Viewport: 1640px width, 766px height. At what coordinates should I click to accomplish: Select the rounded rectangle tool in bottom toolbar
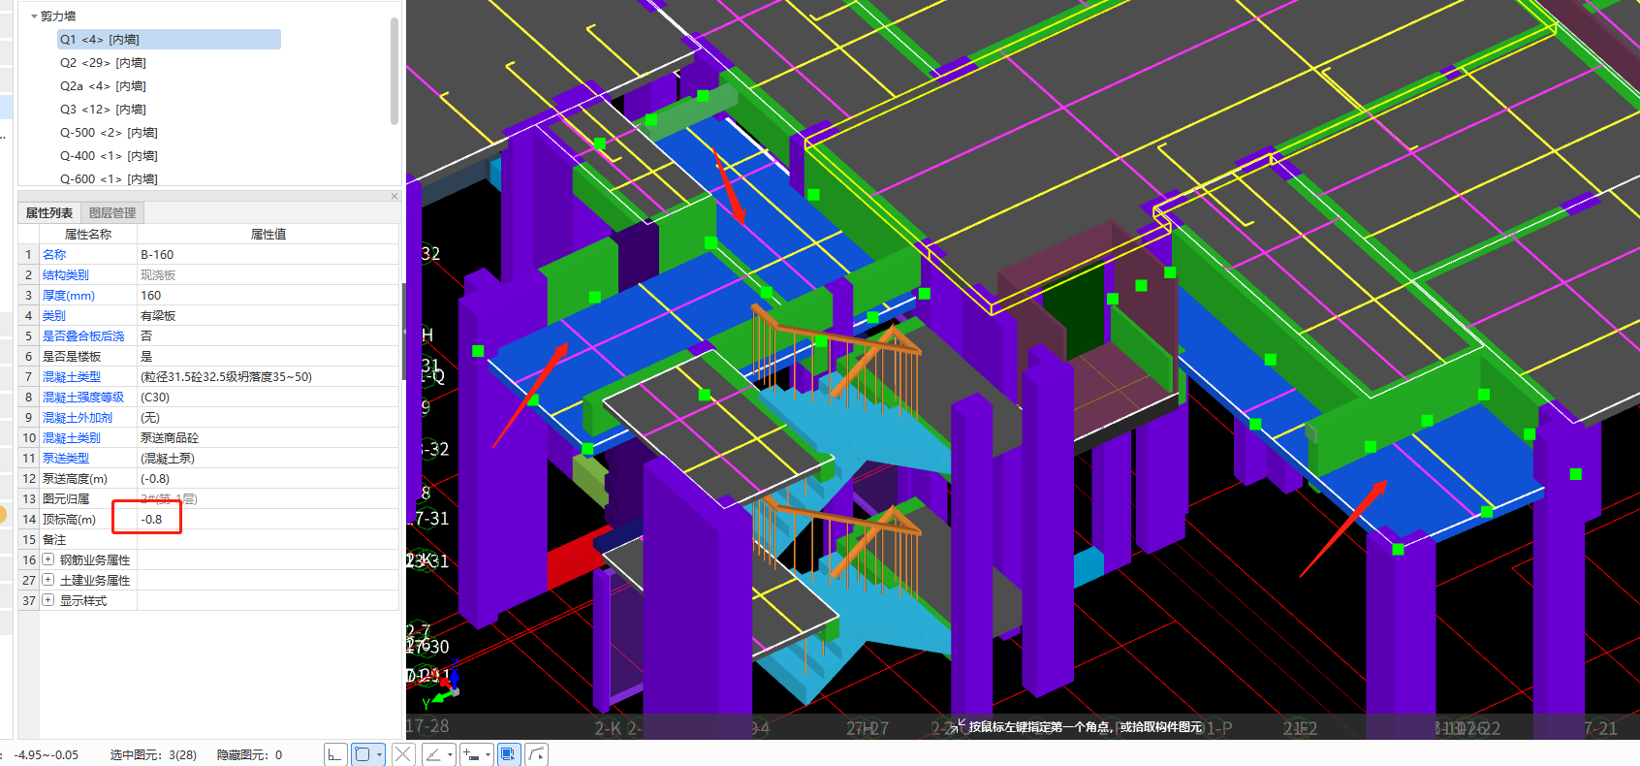pos(363,754)
